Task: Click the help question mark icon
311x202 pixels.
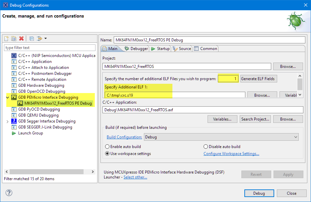Action: coord(9,193)
